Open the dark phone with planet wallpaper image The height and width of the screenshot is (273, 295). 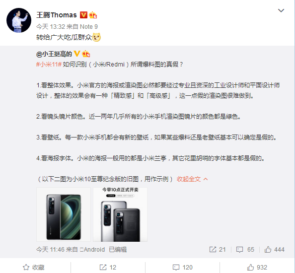tap(64, 214)
